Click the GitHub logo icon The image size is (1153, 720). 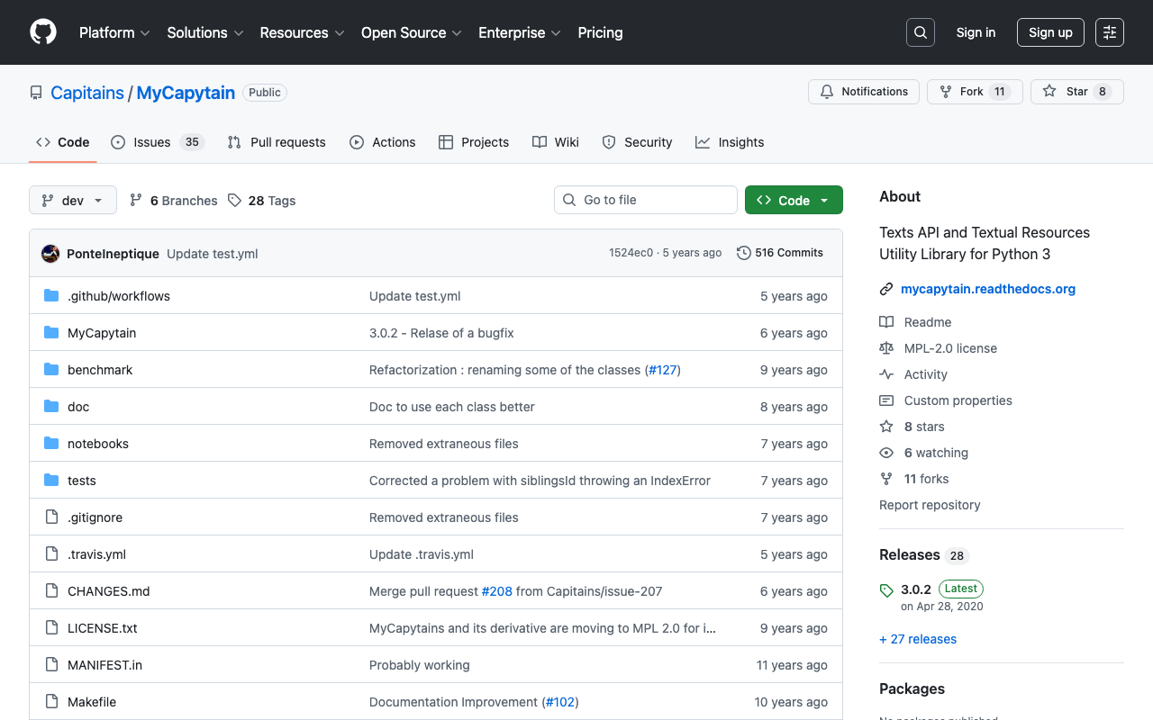coord(43,32)
